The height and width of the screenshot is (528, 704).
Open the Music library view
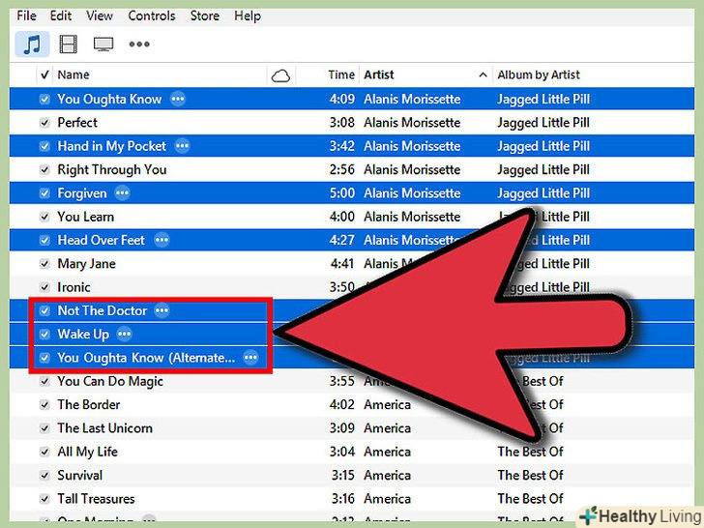(x=32, y=44)
